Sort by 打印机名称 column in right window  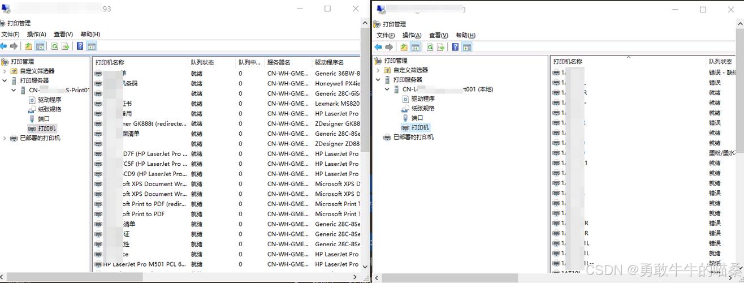click(628, 61)
